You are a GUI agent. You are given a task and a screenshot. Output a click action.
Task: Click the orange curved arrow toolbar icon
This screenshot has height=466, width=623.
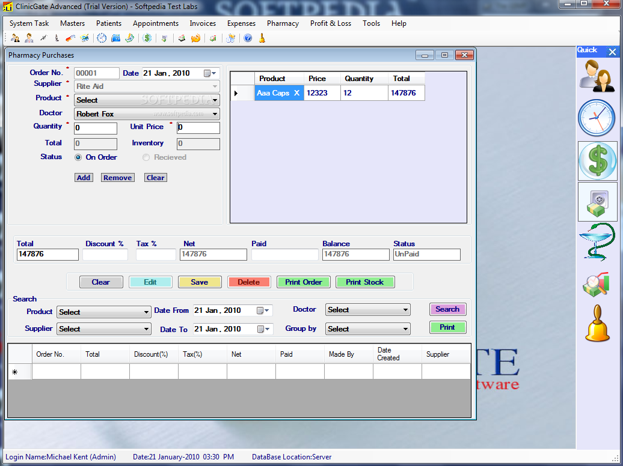point(195,38)
